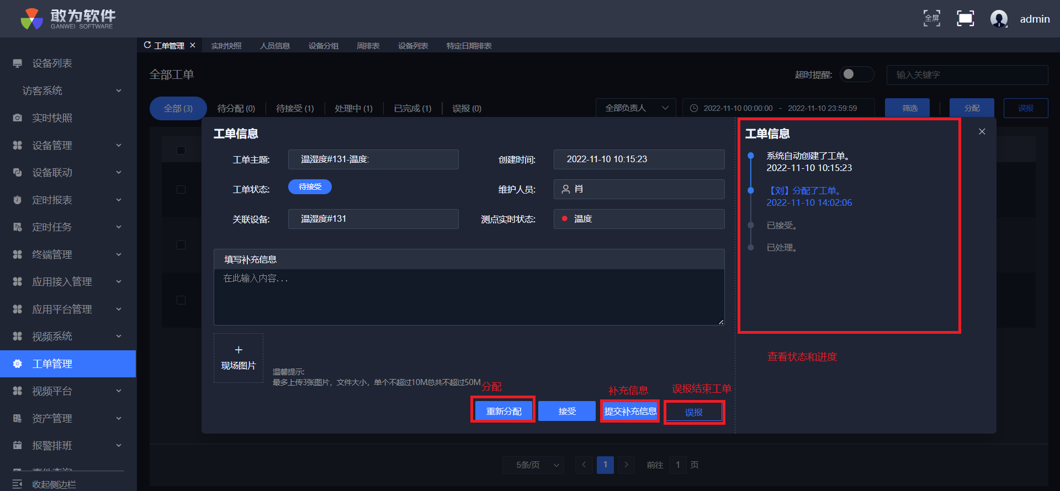
Task: Click the 敢为软件 logo
Action: [x=68, y=19]
